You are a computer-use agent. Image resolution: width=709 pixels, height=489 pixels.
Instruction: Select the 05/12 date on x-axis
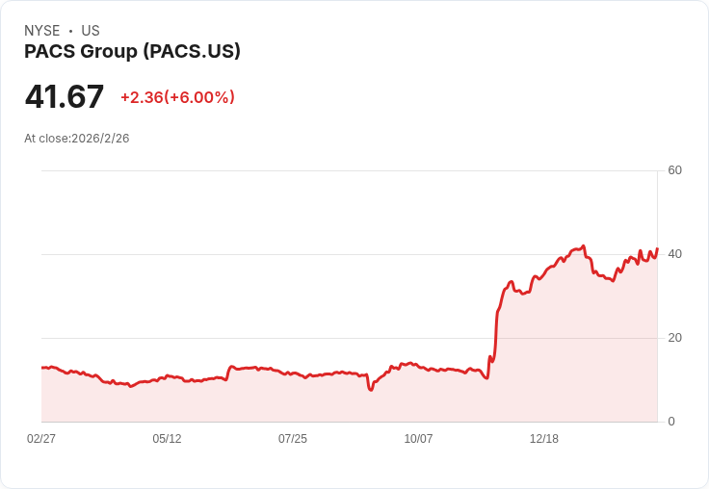click(x=167, y=439)
